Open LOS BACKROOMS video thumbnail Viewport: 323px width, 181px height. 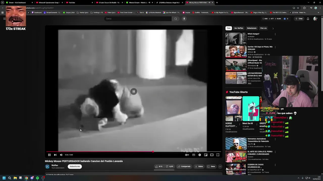[236, 78]
